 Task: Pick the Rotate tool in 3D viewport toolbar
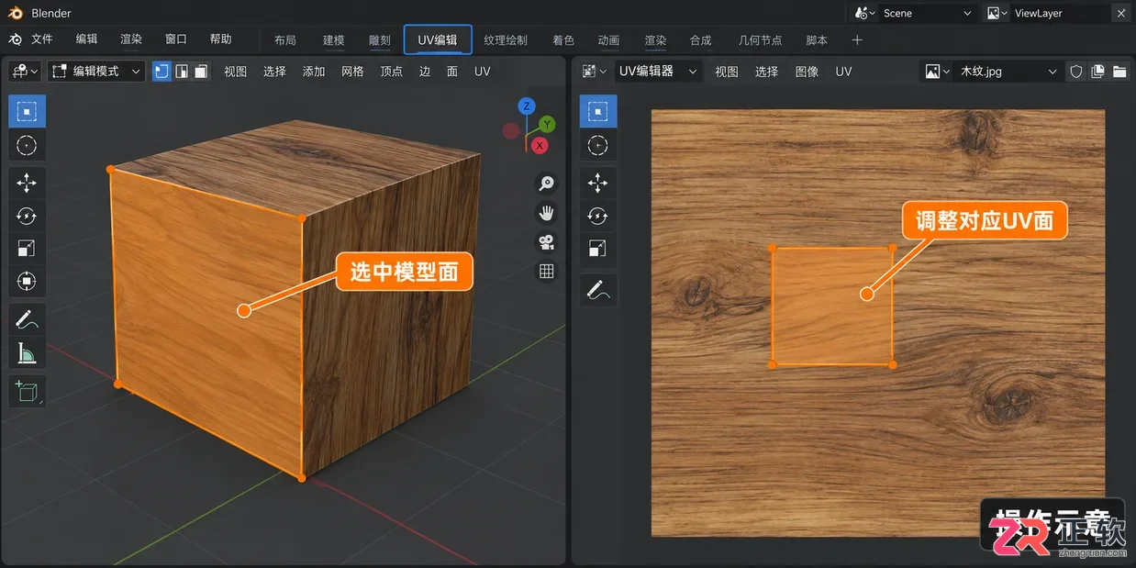pyautogui.click(x=27, y=216)
